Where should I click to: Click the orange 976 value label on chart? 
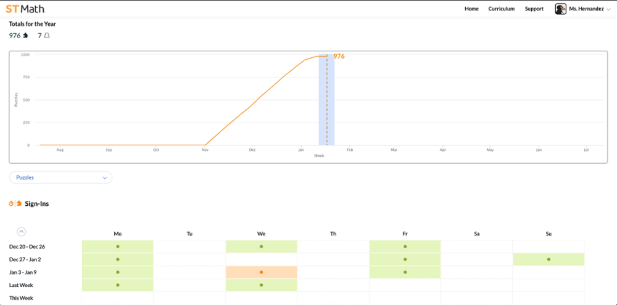coord(339,56)
